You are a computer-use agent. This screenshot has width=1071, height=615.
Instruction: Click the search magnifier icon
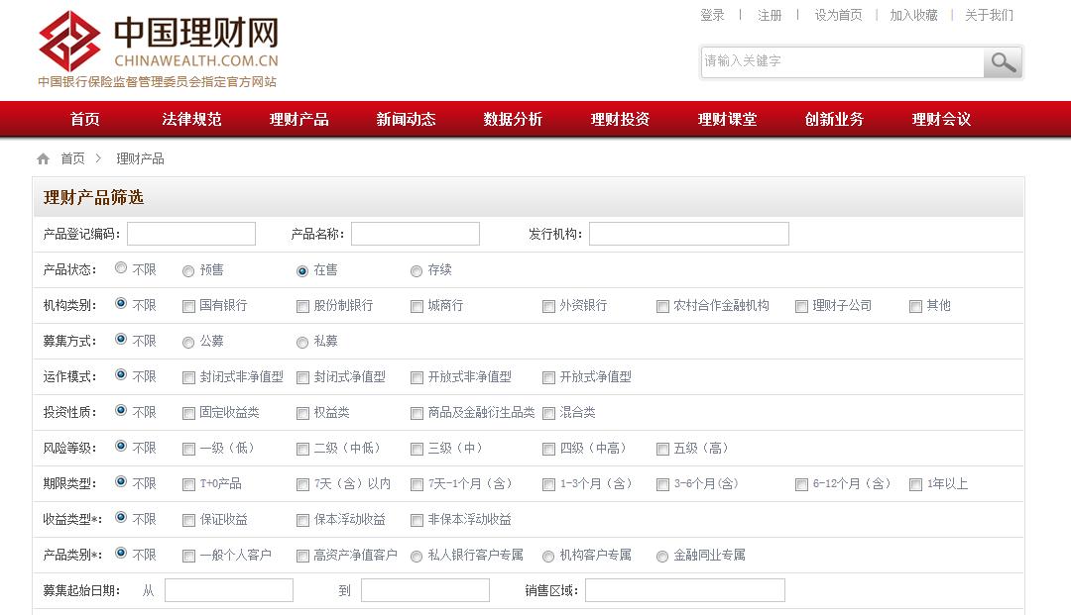pos(1002,61)
